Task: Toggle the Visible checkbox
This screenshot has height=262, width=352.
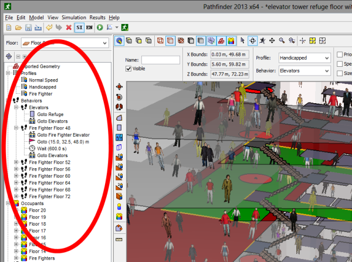Action: (129, 69)
